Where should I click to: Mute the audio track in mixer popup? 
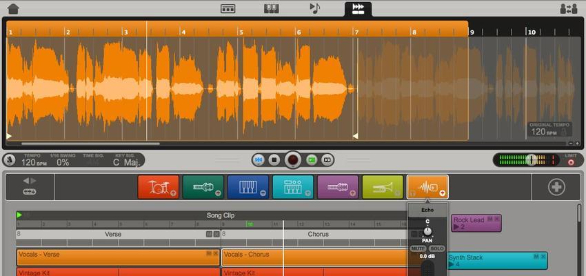(x=418, y=248)
